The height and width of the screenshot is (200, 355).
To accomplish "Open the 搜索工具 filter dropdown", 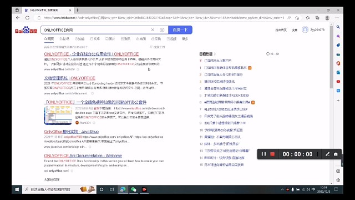I will tap(158, 47).
